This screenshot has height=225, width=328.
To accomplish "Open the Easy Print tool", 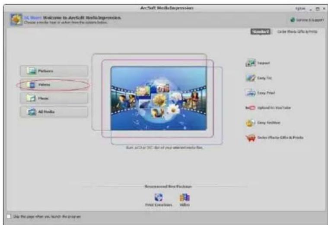I will [x=260, y=93].
